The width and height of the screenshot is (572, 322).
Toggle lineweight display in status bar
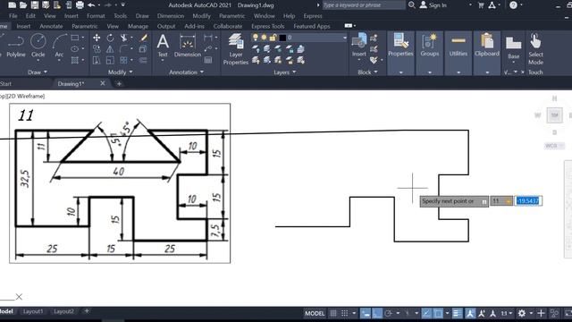(457, 313)
